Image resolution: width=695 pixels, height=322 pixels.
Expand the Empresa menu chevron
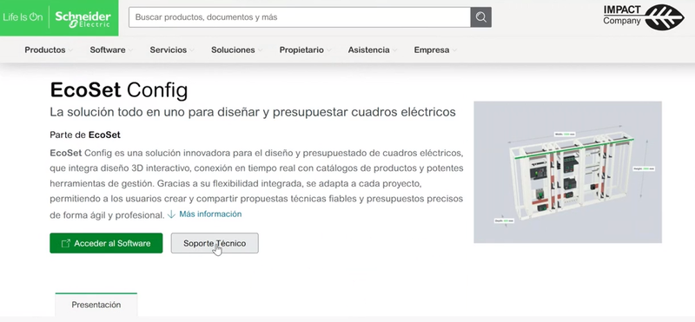454,50
